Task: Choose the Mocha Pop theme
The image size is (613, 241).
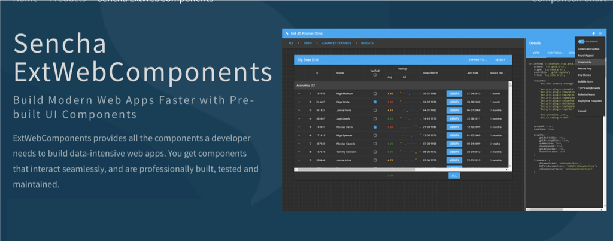Action: (x=589, y=68)
